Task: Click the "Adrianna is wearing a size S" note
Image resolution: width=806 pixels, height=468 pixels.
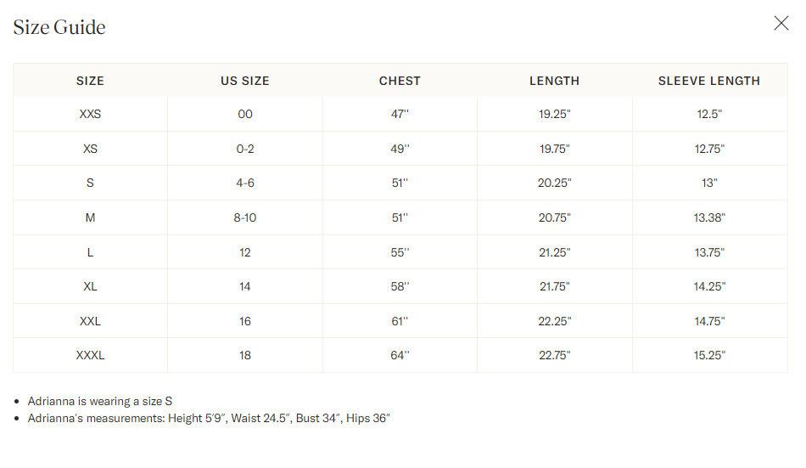Action: (100, 401)
